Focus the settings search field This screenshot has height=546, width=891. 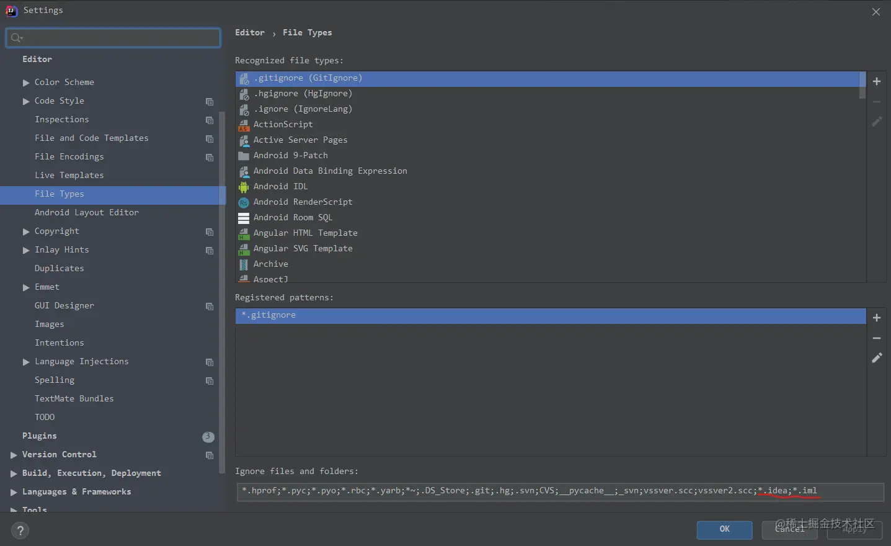[113, 38]
